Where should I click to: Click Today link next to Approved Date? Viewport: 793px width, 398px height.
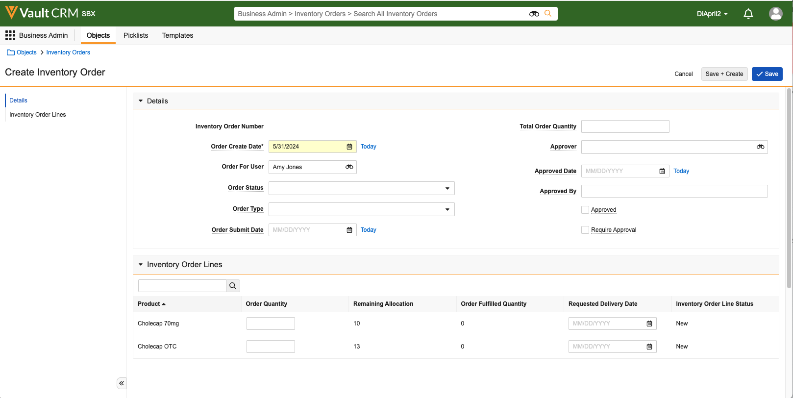pos(681,171)
